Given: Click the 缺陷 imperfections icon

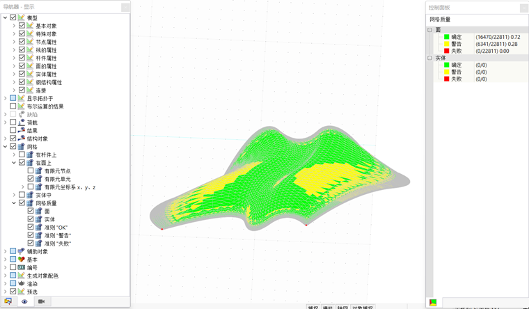Looking at the screenshot, I should pyautogui.click(x=22, y=114).
